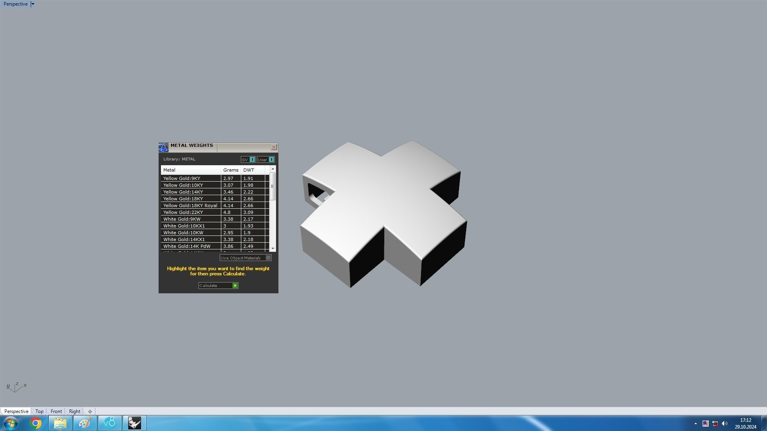This screenshot has width=767, height=431.
Task: Open the taskbar clock and date
Action: click(745, 423)
